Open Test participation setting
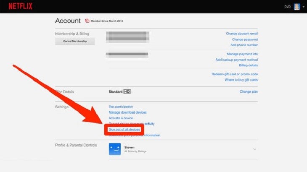 tap(121, 107)
